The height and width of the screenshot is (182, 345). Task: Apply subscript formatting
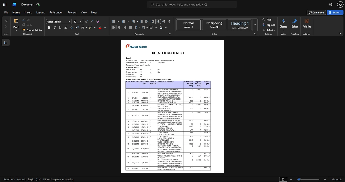tap(71, 27)
